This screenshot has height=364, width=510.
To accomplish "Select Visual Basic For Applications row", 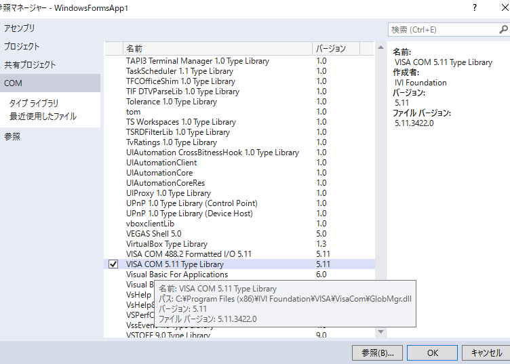I will [239, 275].
